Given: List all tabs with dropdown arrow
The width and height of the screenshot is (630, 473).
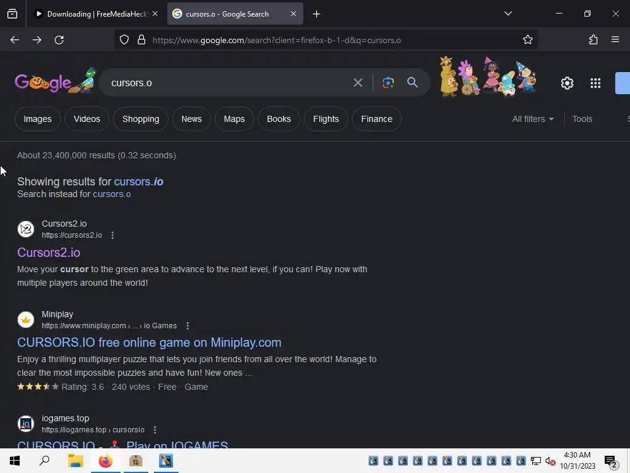Looking at the screenshot, I should tap(508, 14).
